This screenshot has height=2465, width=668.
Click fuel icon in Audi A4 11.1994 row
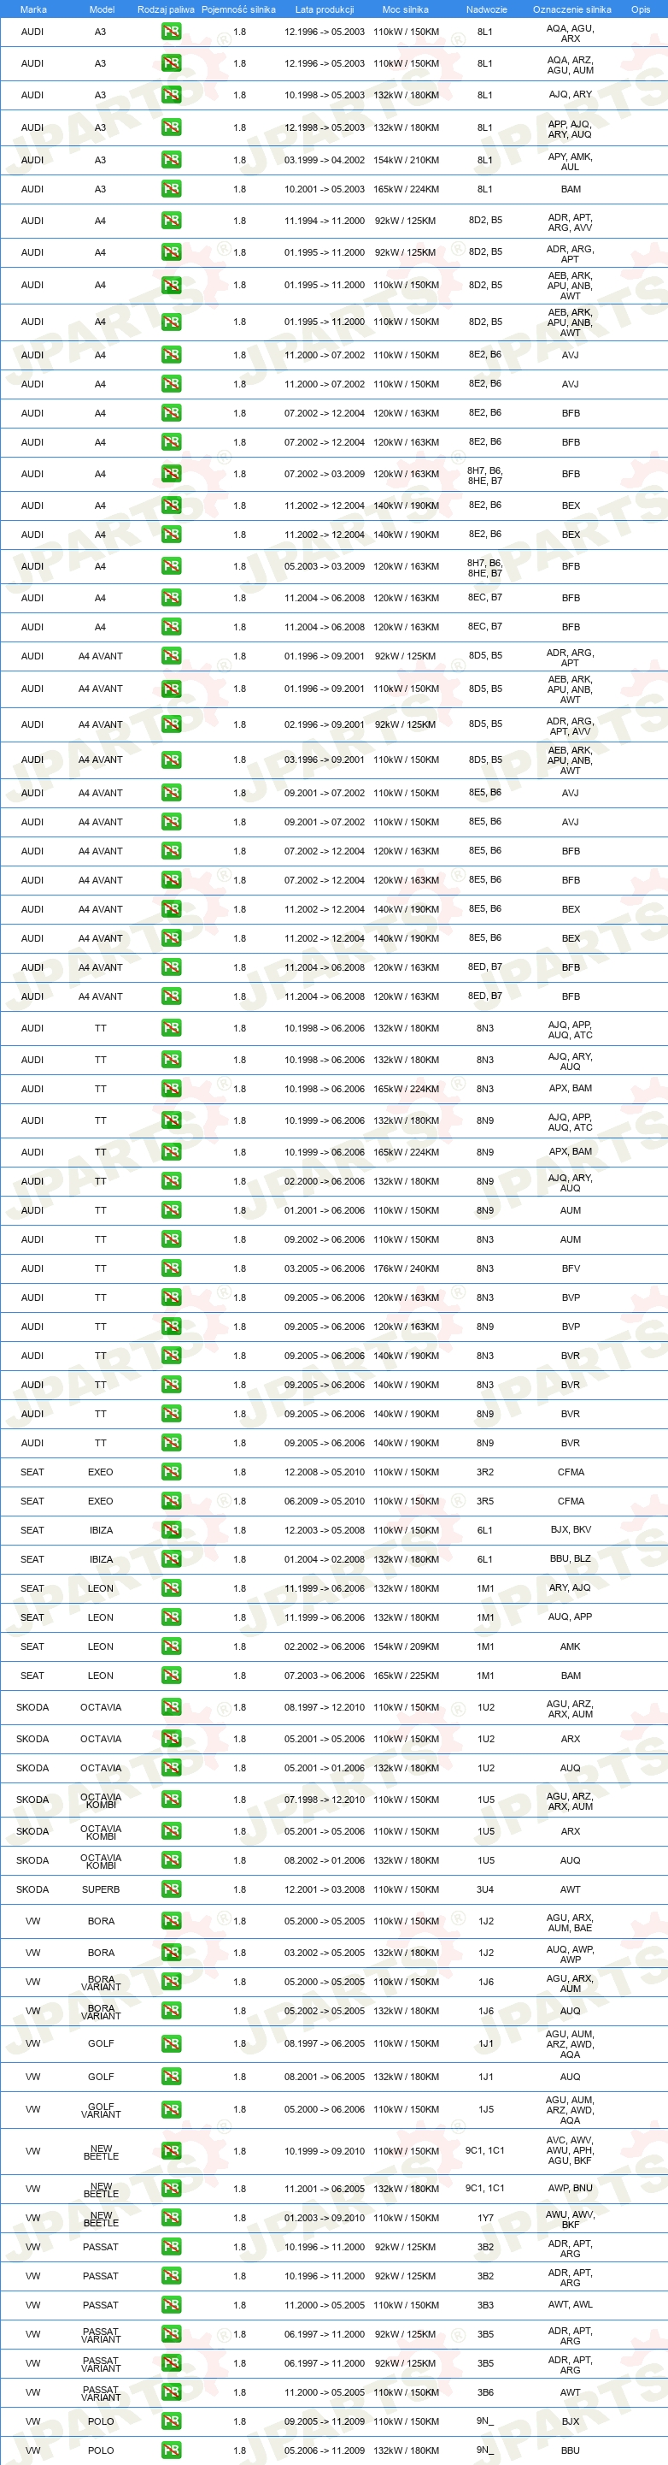(x=171, y=220)
